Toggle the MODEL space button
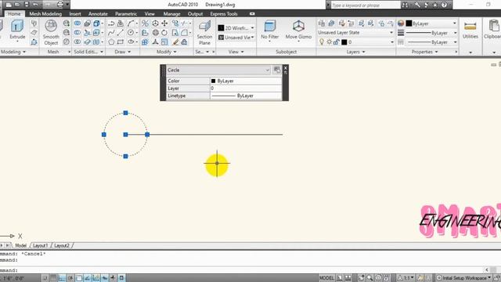 pos(326,278)
